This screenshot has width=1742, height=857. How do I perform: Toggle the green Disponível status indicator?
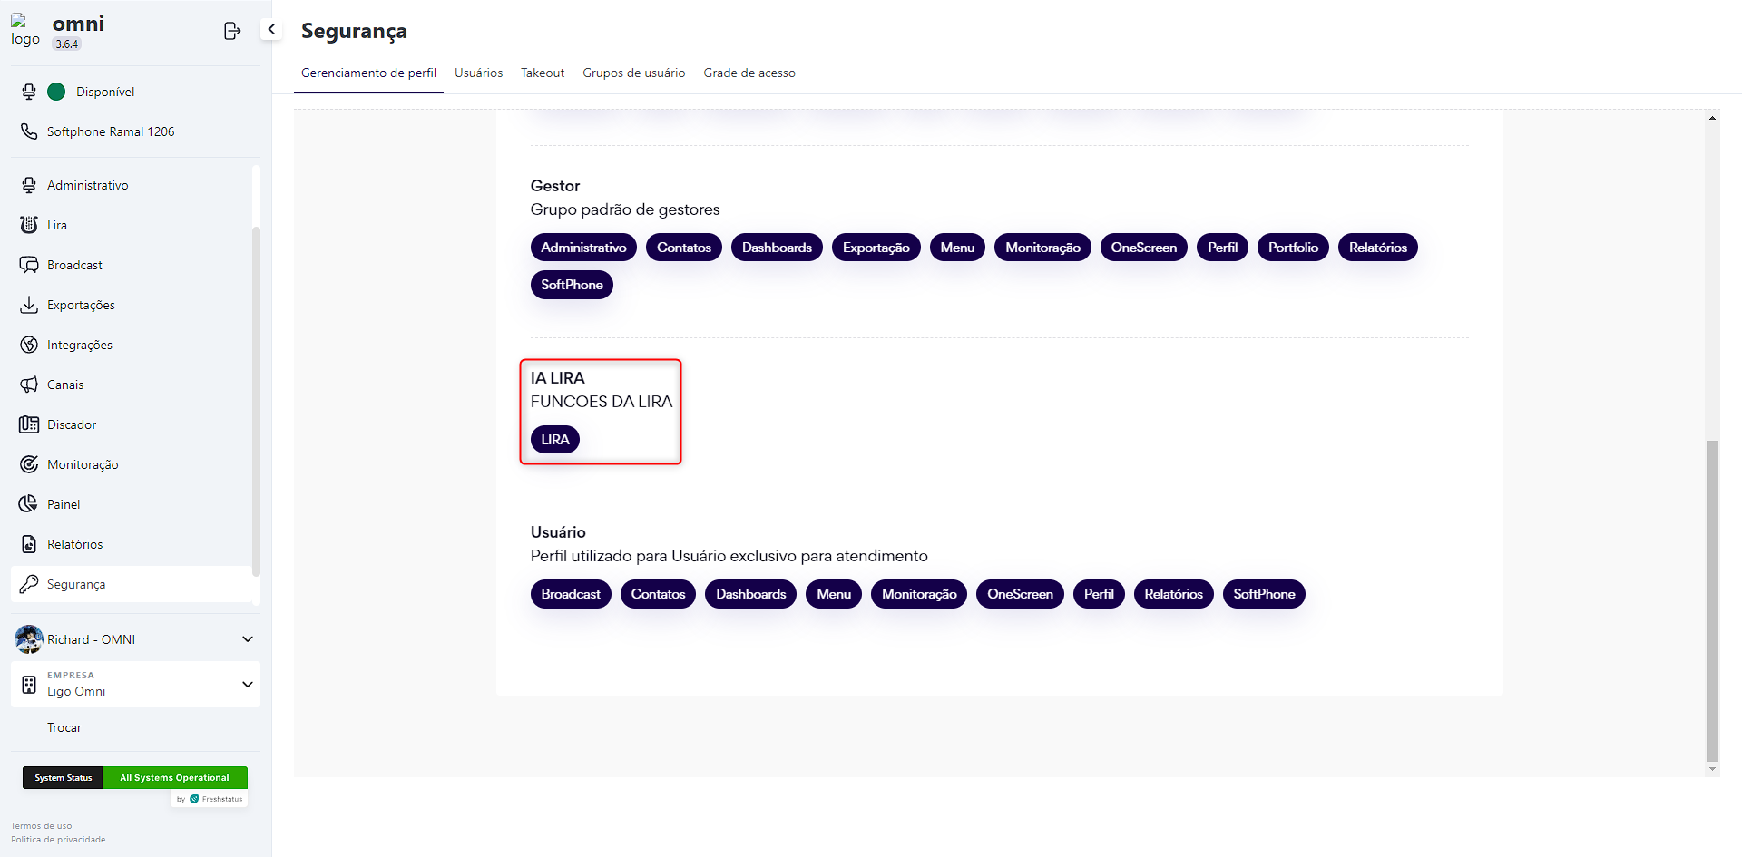[x=56, y=92]
